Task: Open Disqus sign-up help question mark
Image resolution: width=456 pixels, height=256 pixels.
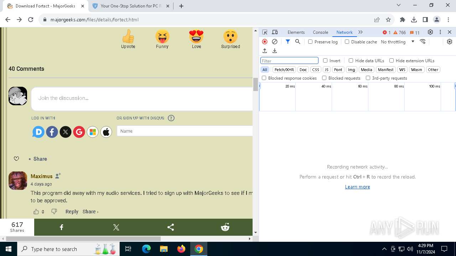Action: tap(171, 118)
